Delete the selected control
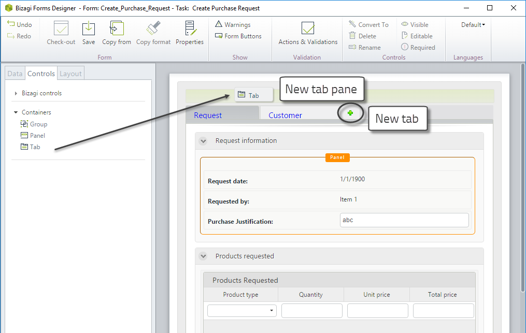The height and width of the screenshot is (333, 526). point(362,36)
